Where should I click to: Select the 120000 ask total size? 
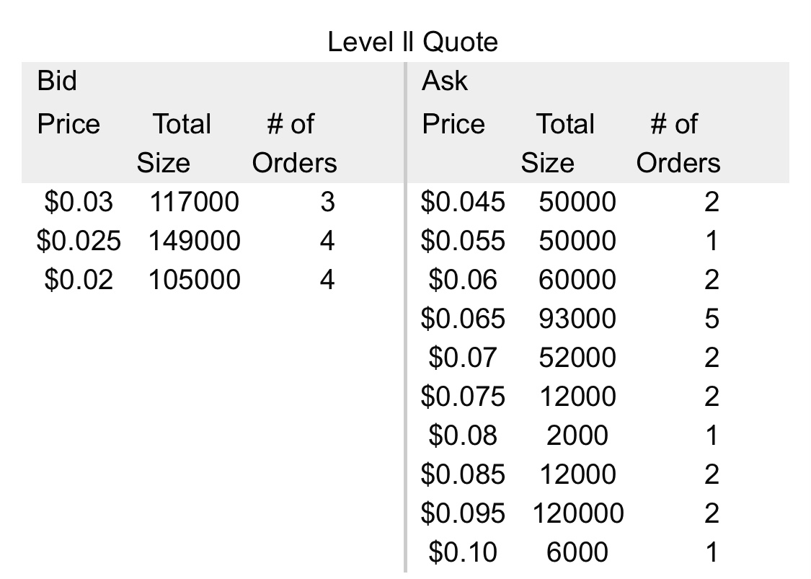(x=578, y=513)
